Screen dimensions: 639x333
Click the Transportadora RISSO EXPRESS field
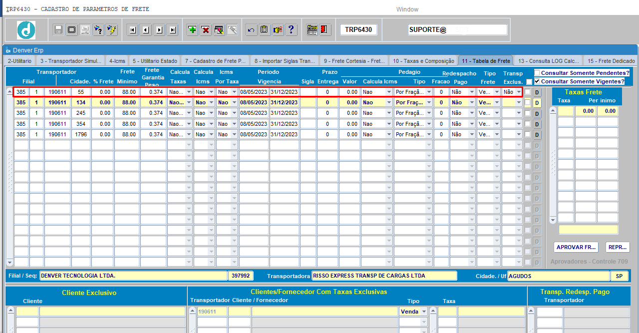pyautogui.click(x=384, y=276)
